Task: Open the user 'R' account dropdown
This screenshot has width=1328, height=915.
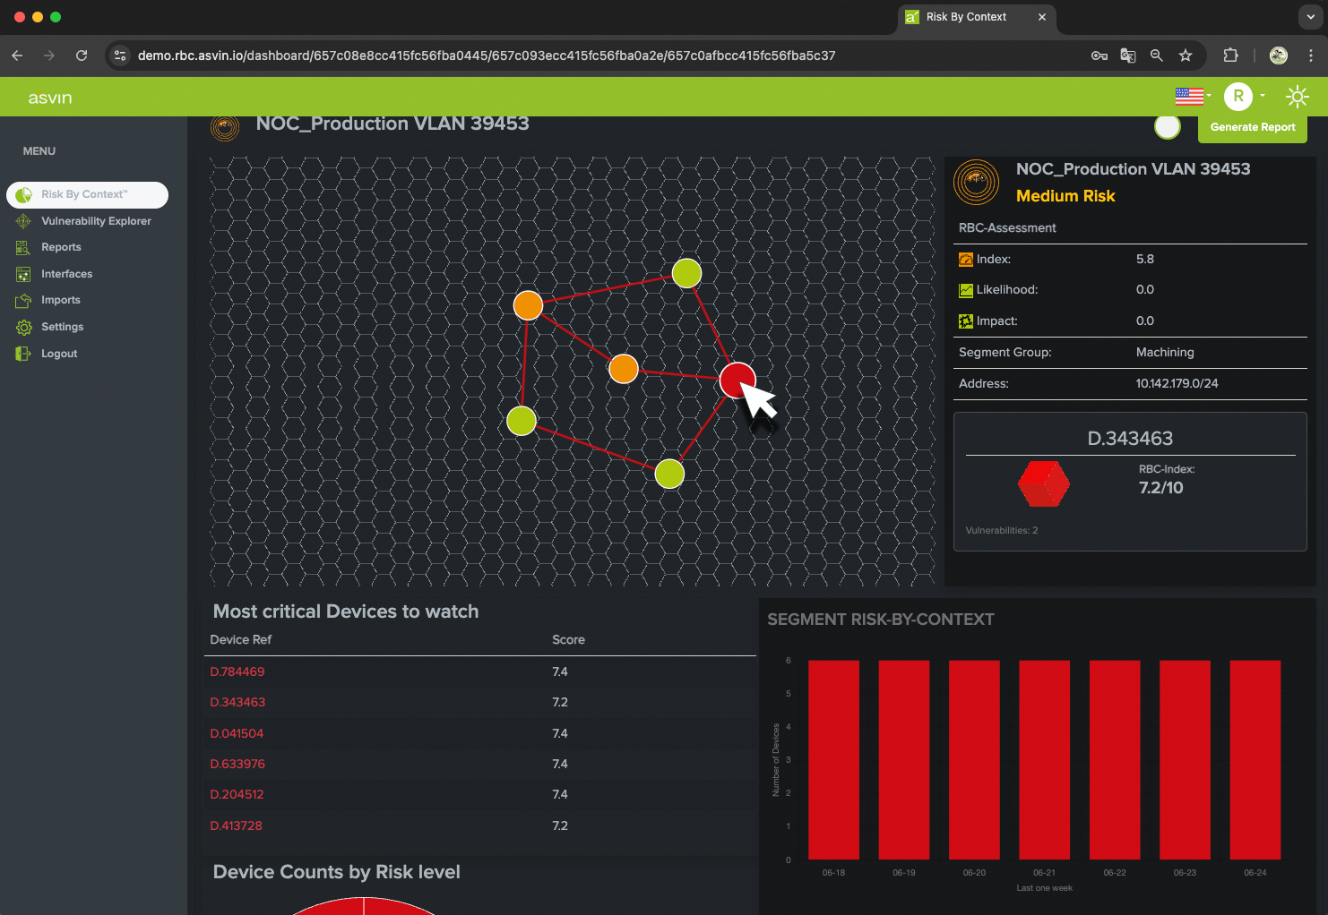Action: point(1244,96)
